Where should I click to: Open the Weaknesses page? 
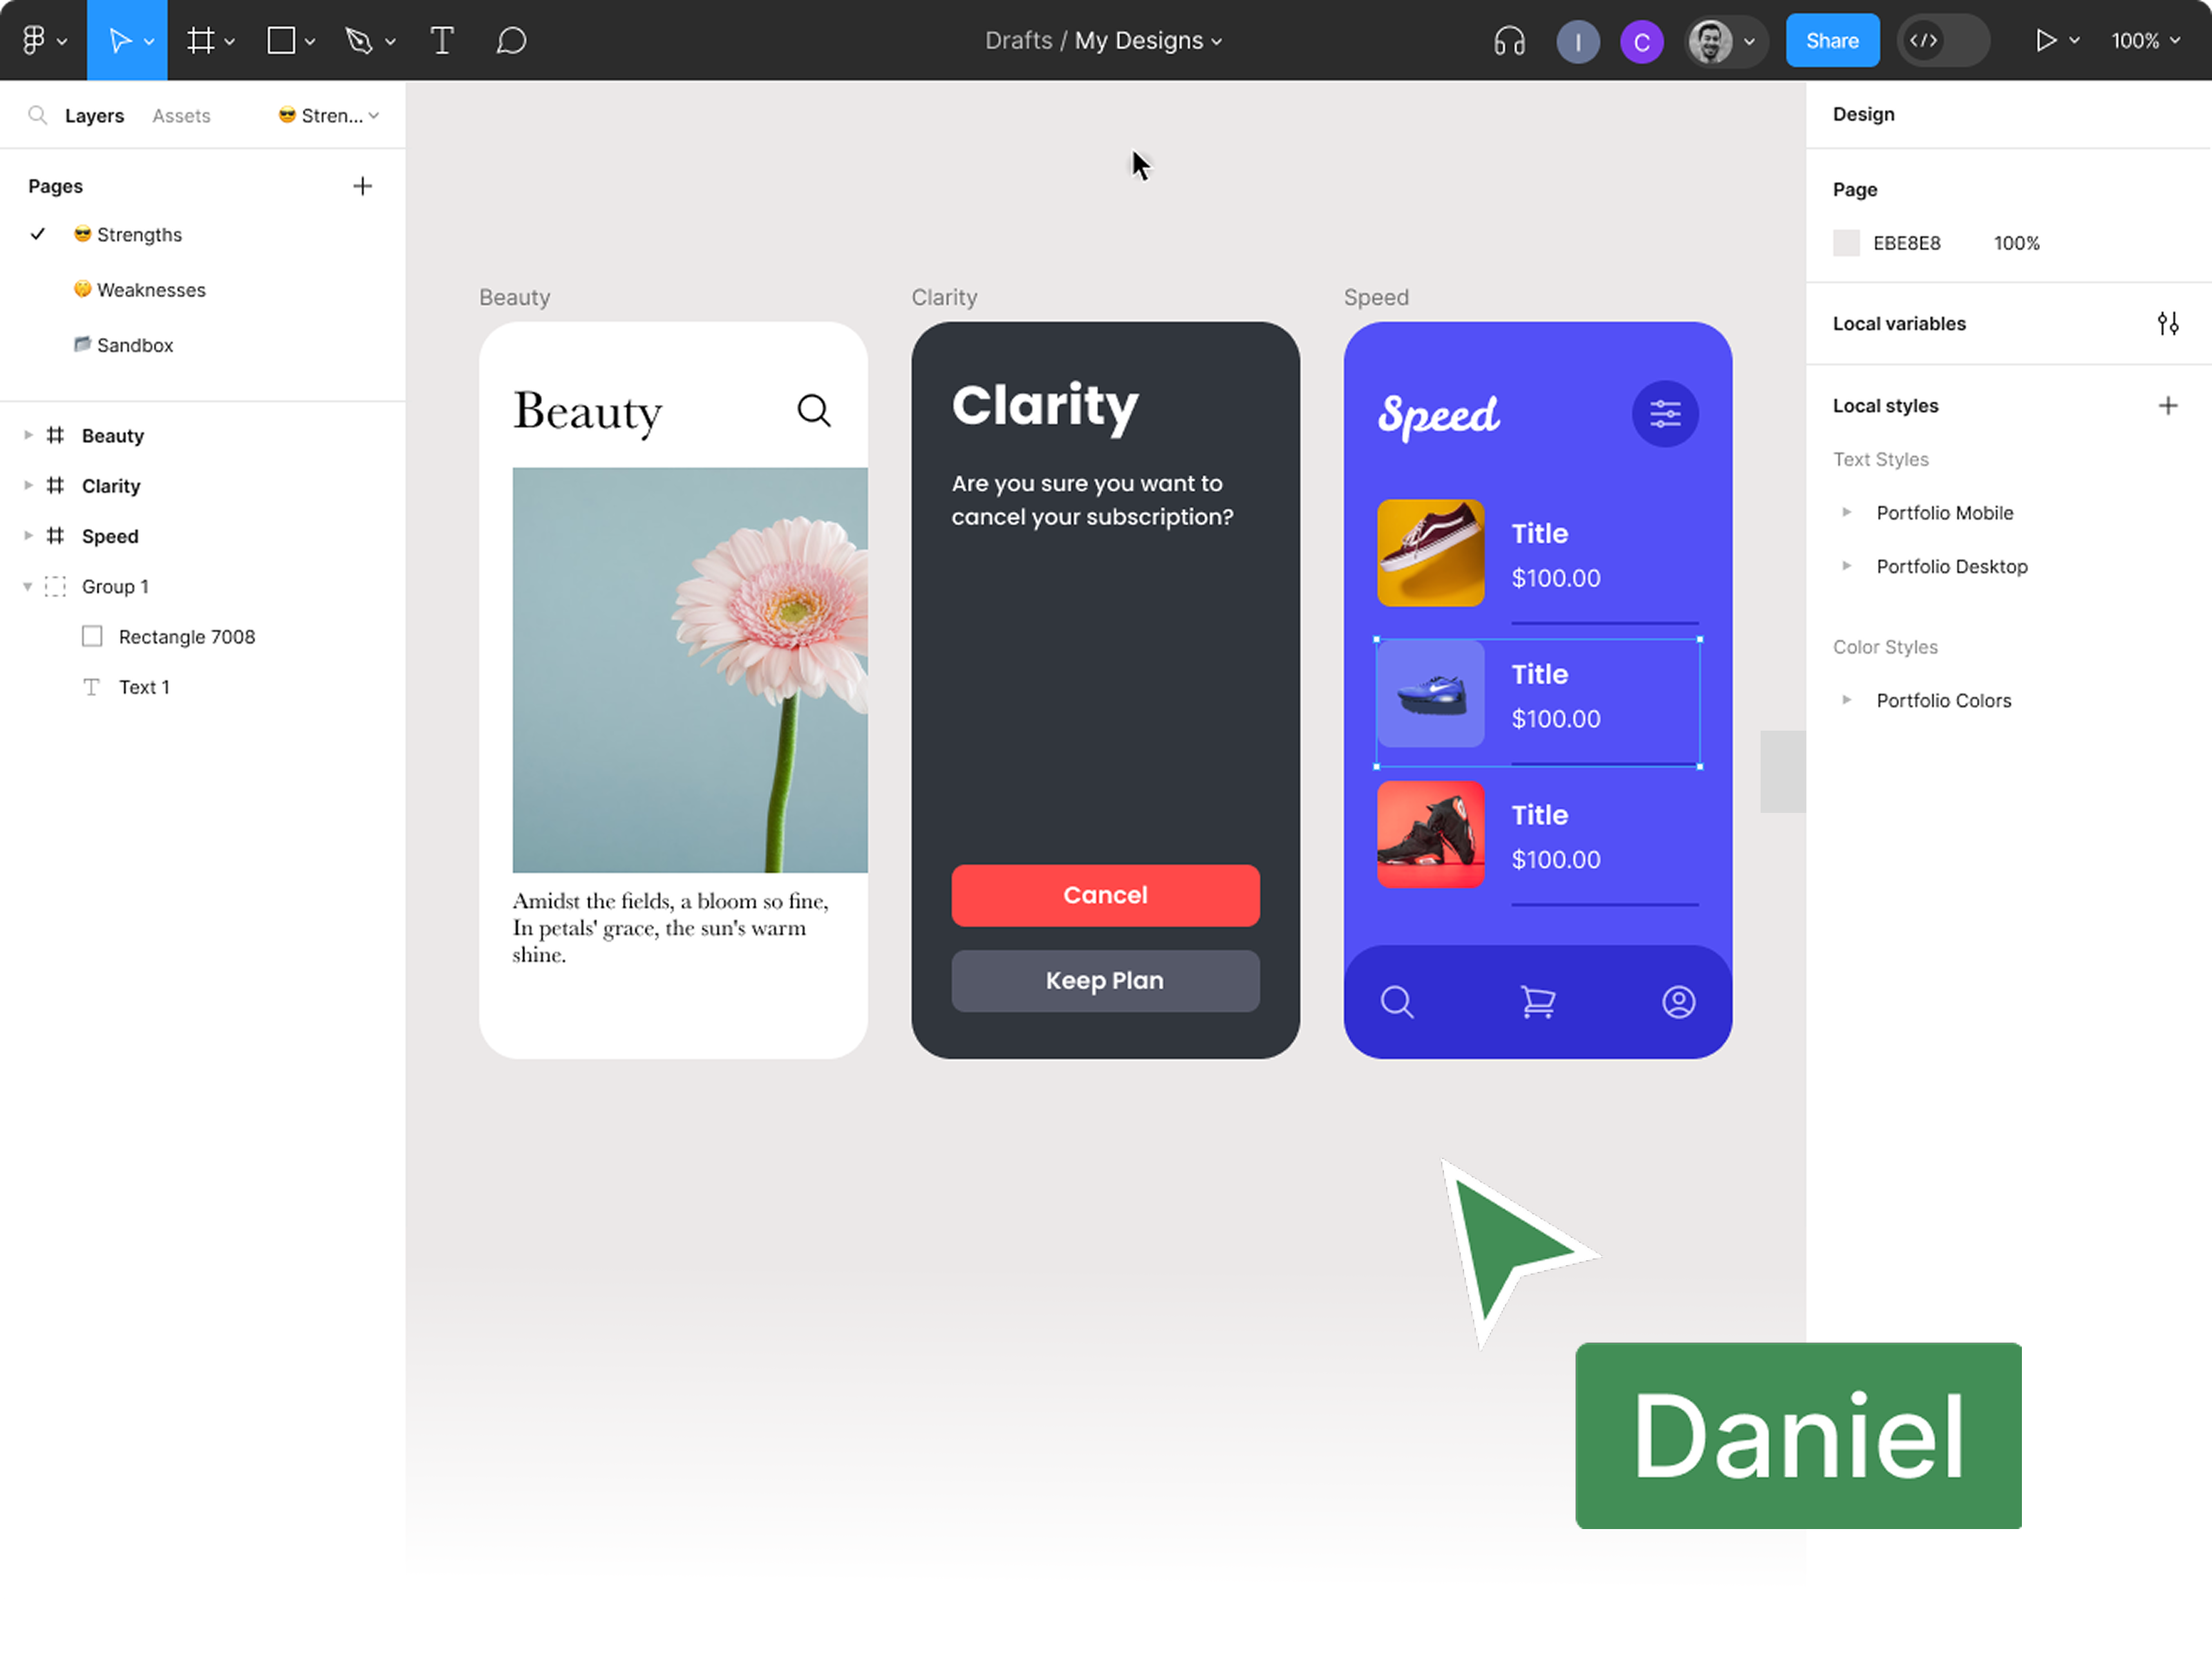[x=150, y=290]
